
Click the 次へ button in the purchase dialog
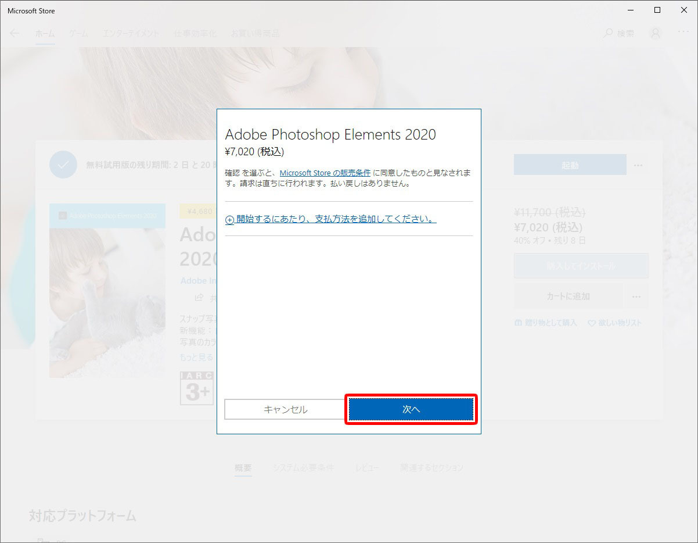pyautogui.click(x=411, y=409)
